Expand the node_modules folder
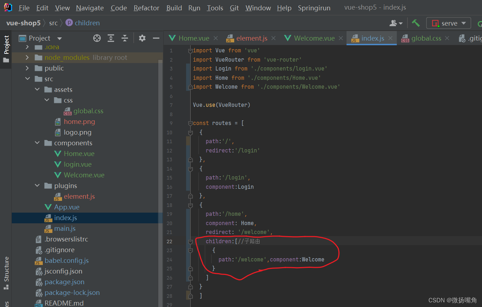The width and height of the screenshot is (482, 307). click(27, 58)
